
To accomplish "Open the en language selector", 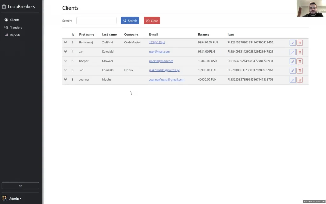I will [20, 186].
